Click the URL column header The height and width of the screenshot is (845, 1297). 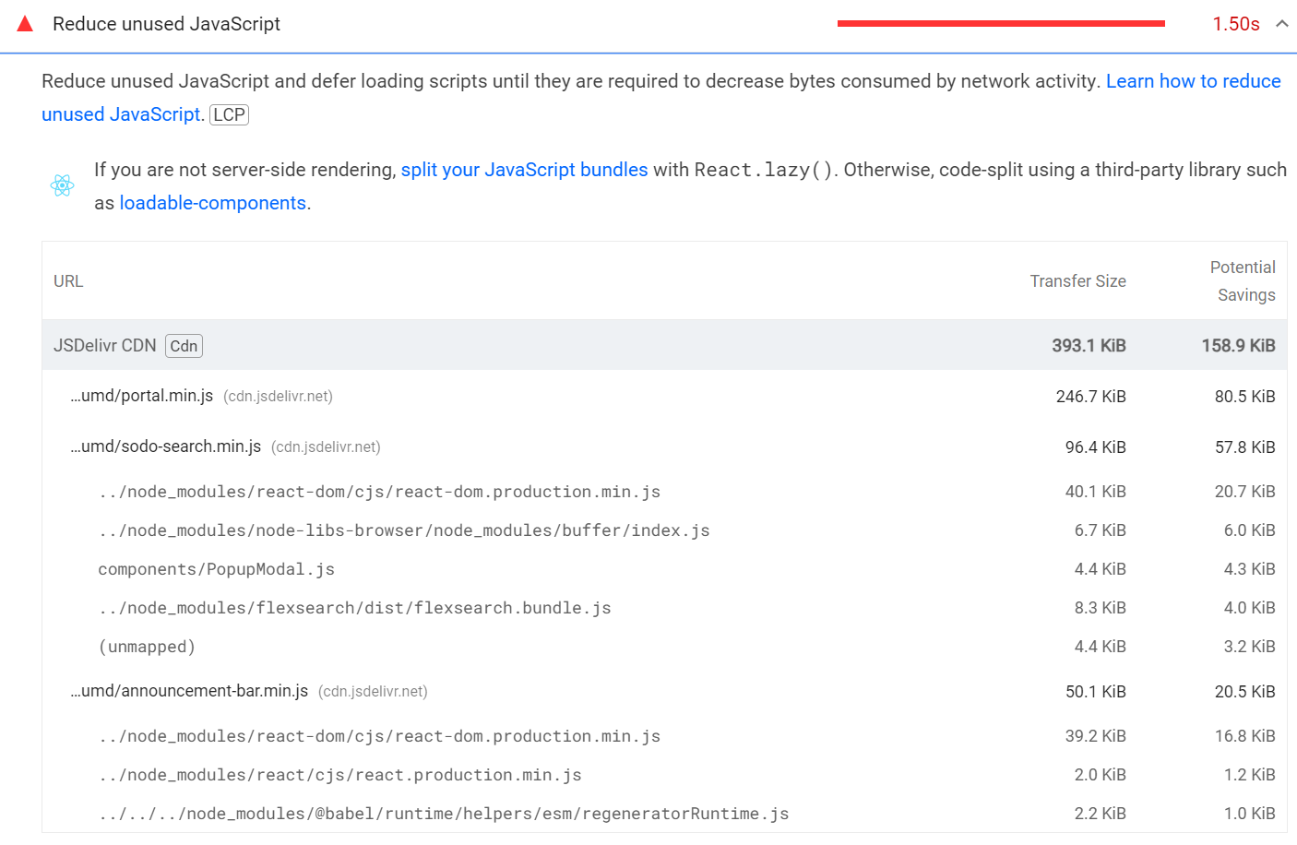click(68, 281)
